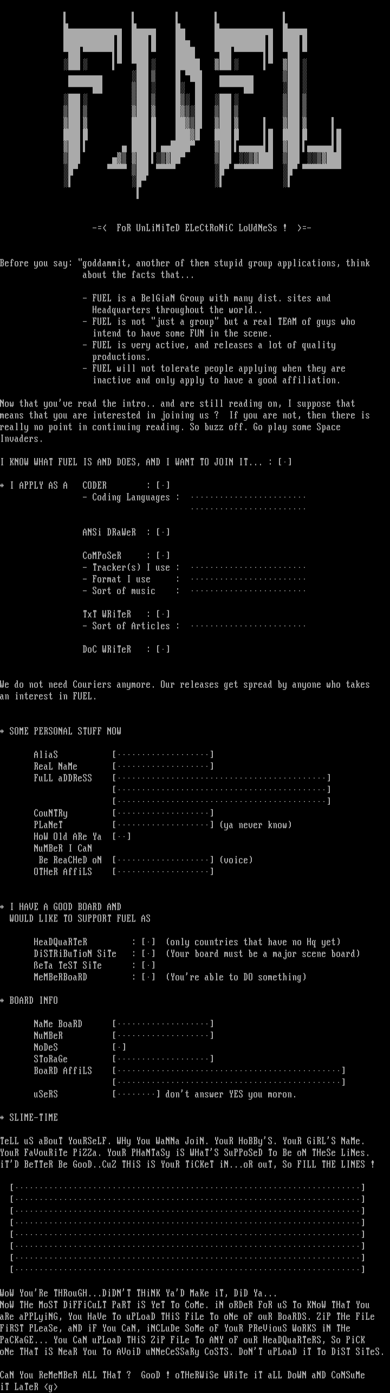Viewport: 390px width, 1393px height.
Task: Check the CODER application checkbox
Action: (x=163, y=485)
